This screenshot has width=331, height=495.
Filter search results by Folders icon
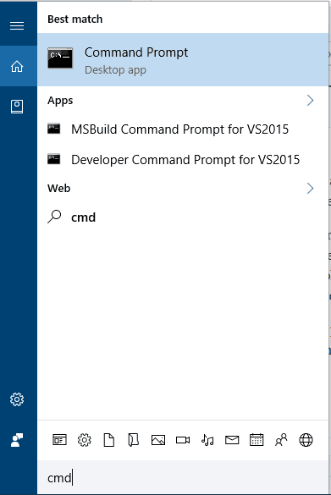tap(134, 440)
